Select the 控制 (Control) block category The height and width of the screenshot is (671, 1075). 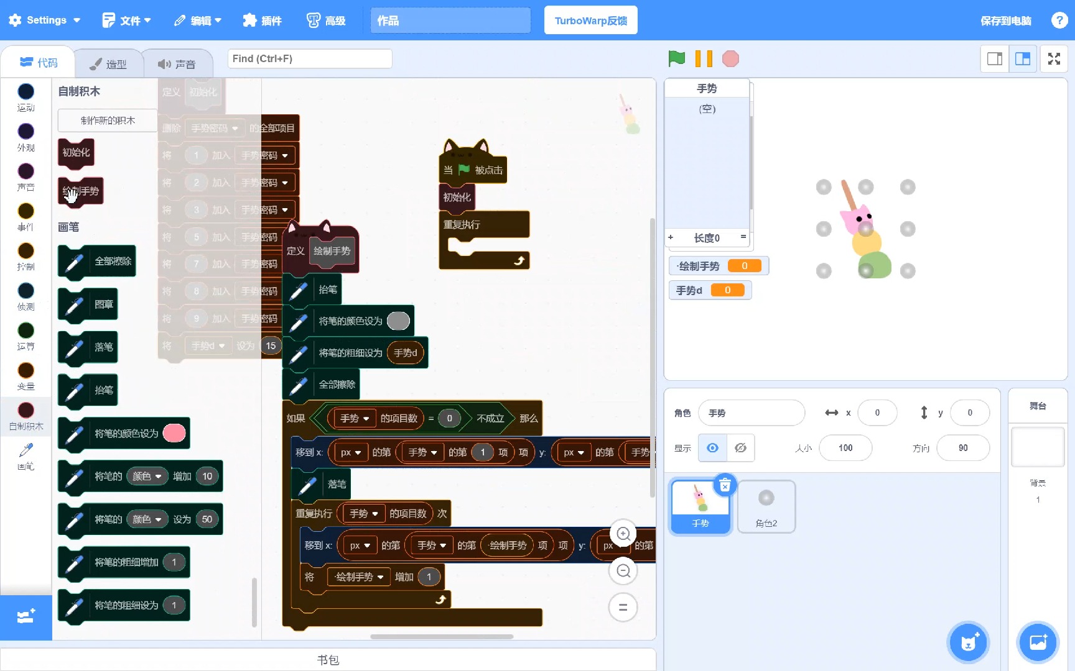[26, 257]
